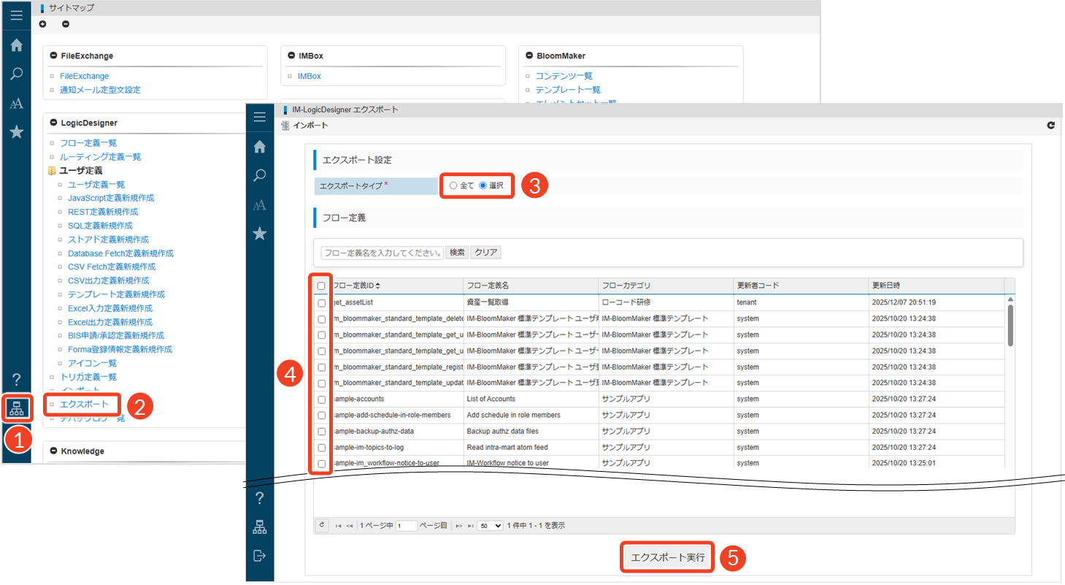
Task: Collapse the FileExchange section
Action: [53, 56]
